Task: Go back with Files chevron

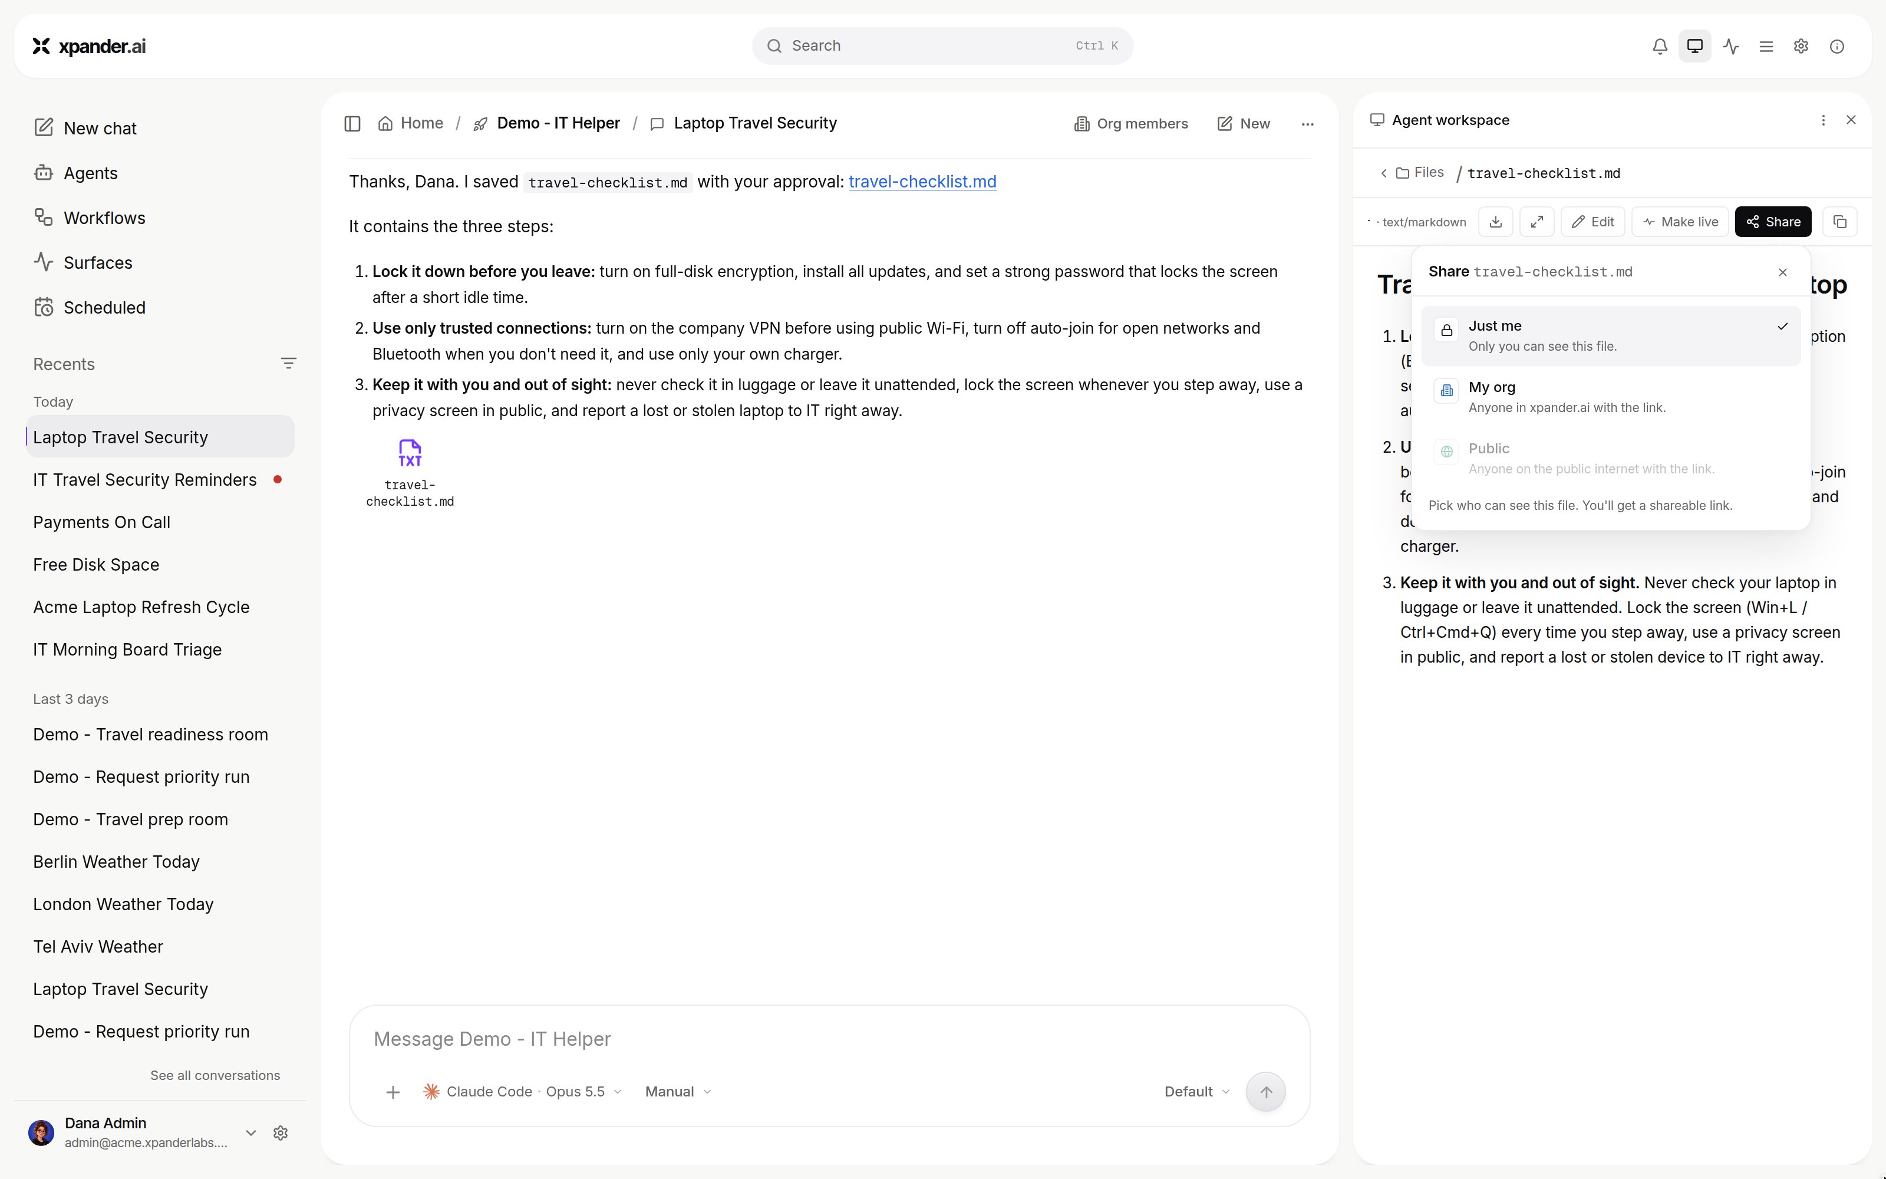Action: pos(1384,173)
